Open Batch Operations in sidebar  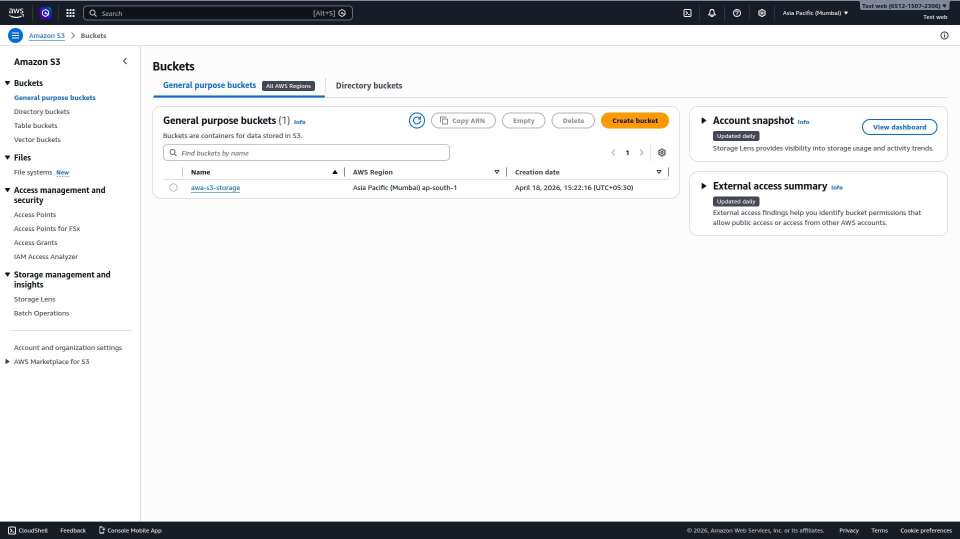tap(41, 313)
